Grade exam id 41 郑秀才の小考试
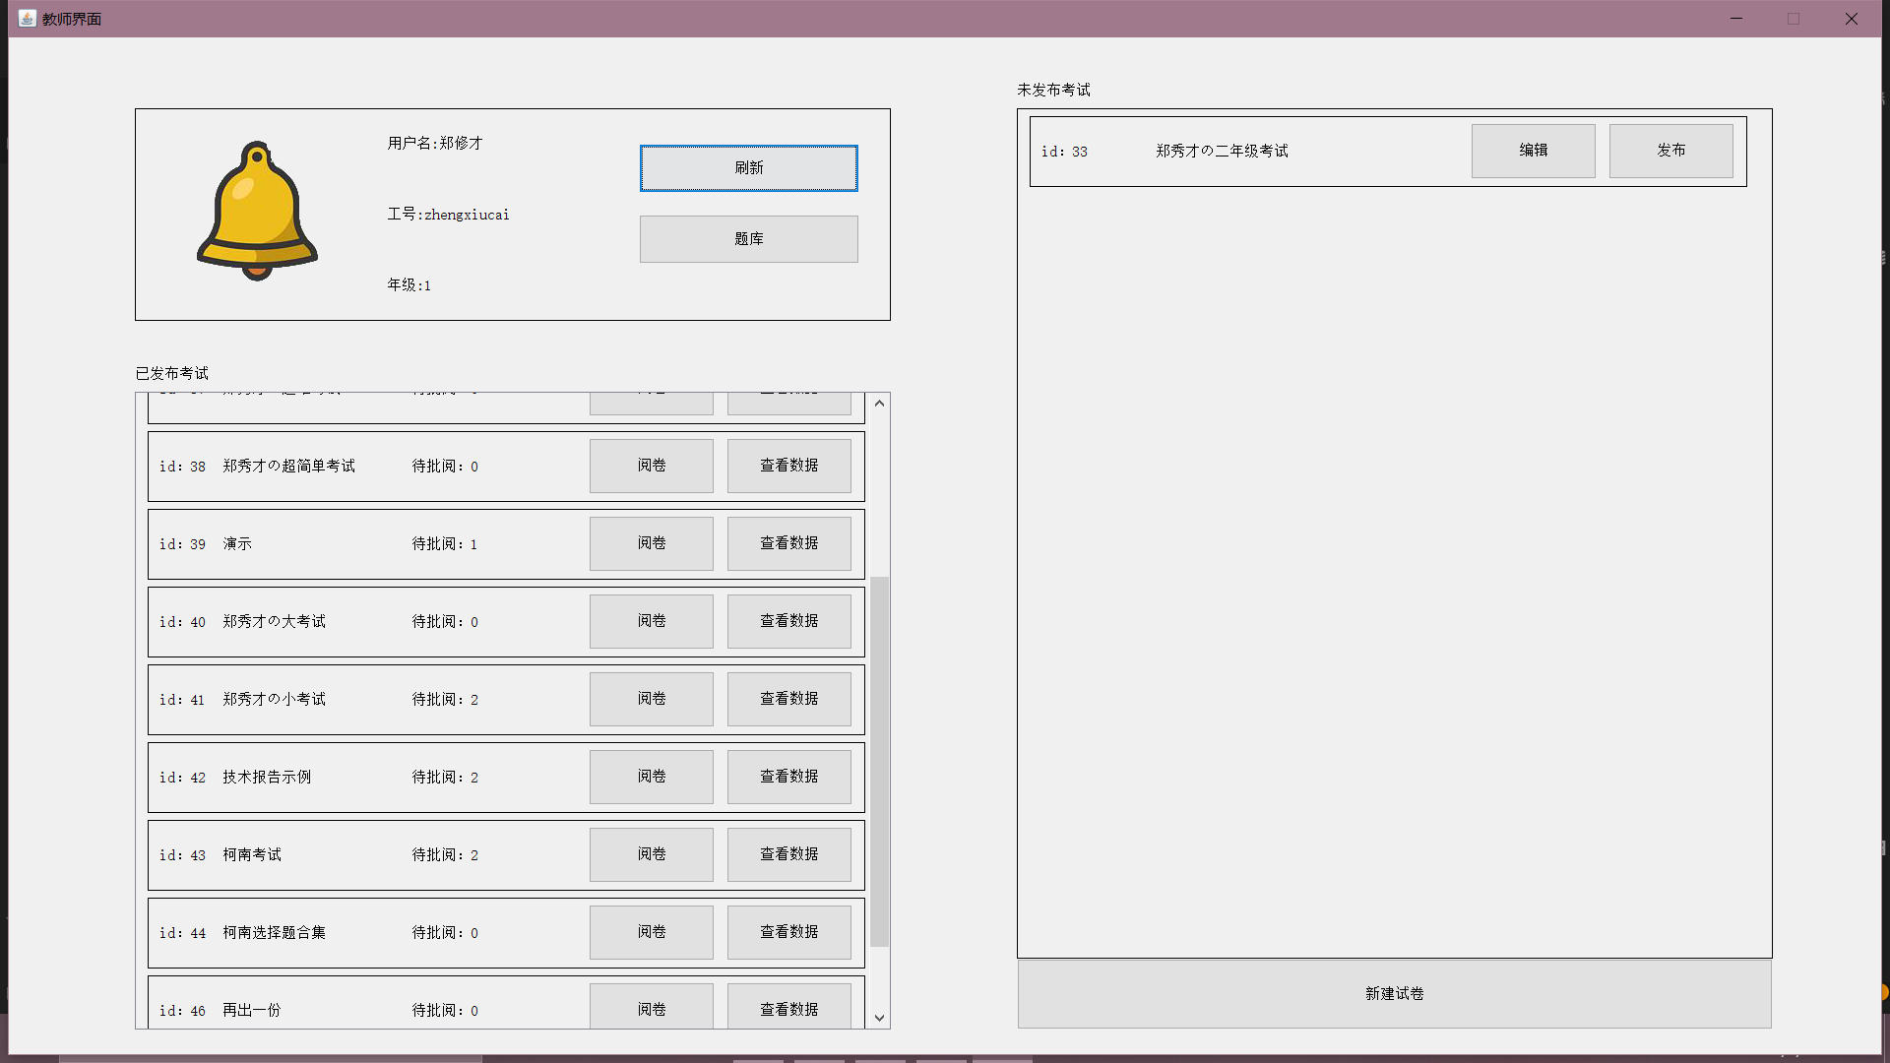This screenshot has width=1890, height=1063. click(651, 699)
